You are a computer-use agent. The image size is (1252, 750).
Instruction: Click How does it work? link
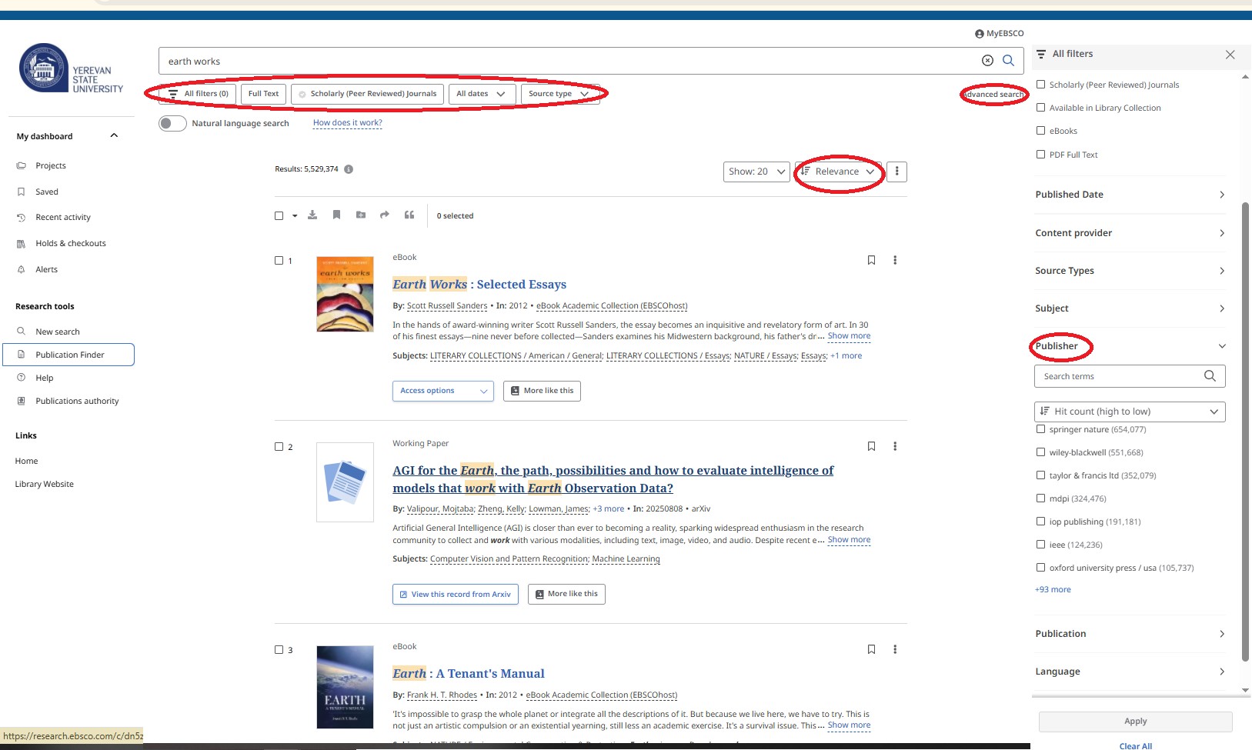click(x=348, y=123)
